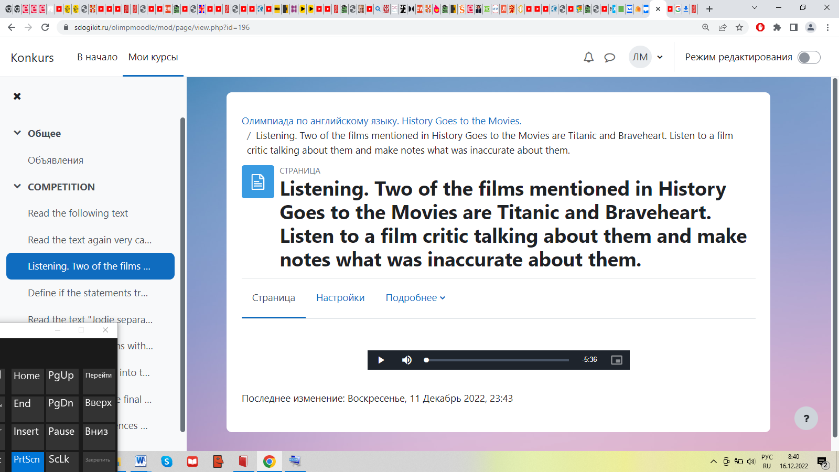Expand the user menu arrow beside ЛМ
The image size is (839, 472).
[660, 57]
